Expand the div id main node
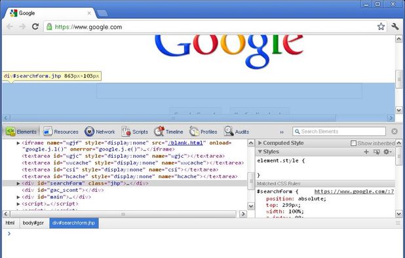Image resolution: width=405 pixels, height=258 pixels. click(x=18, y=197)
